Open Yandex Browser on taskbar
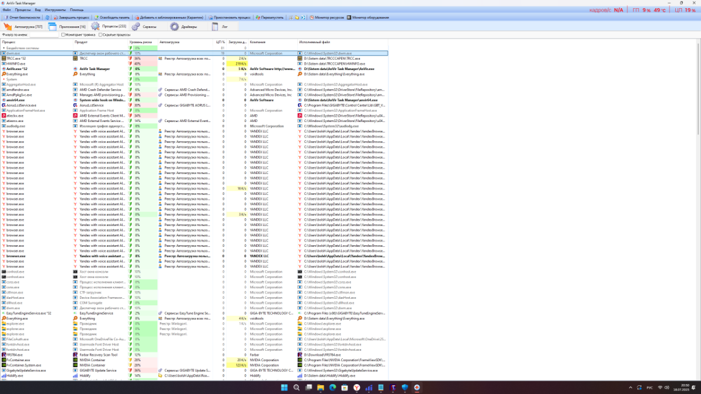Image resolution: width=701 pixels, height=394 pixels. point(356,387)
